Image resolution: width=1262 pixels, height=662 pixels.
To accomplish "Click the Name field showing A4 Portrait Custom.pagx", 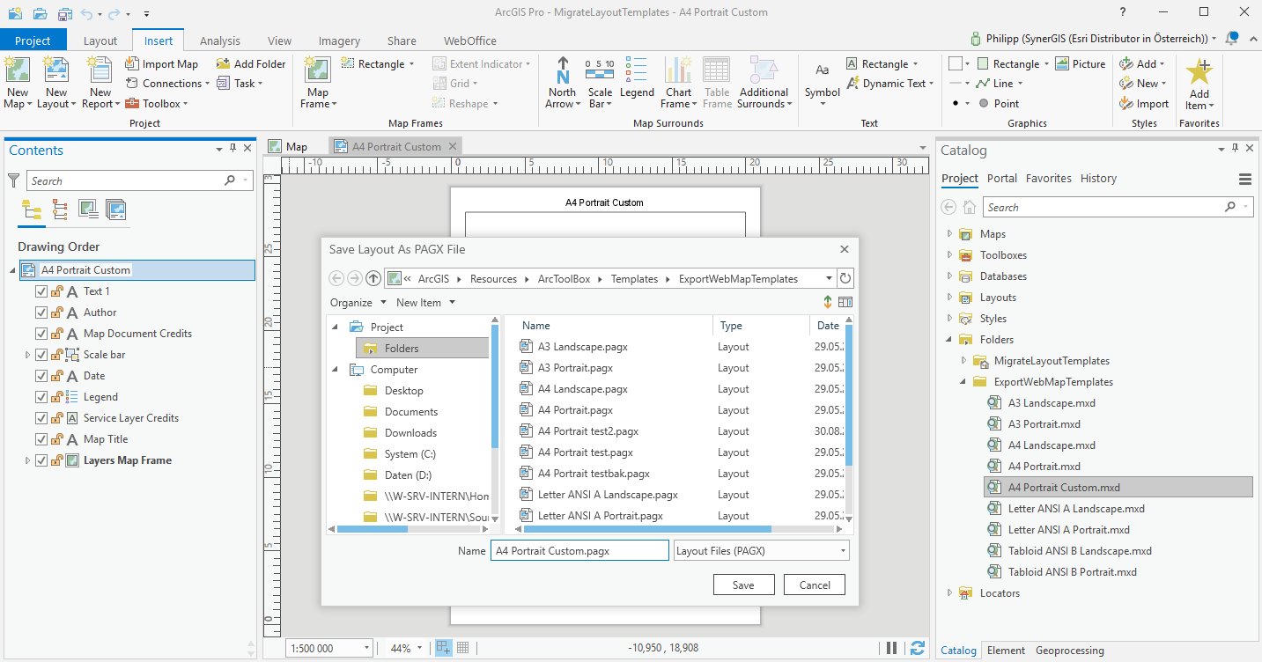I will [x=579, y=549].
